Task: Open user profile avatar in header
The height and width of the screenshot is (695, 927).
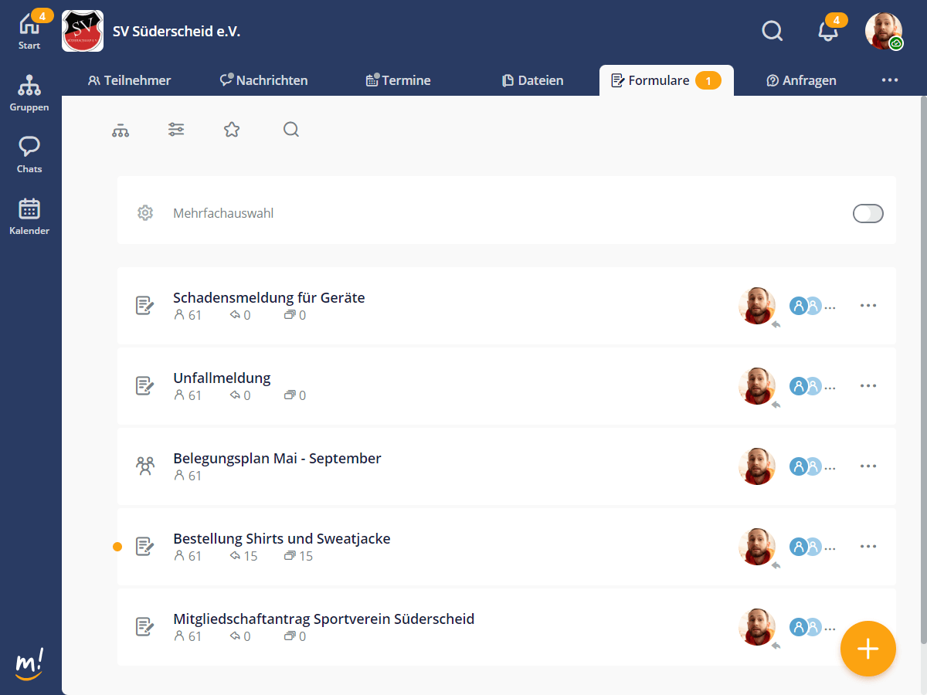Action: [x=883, y=31]
